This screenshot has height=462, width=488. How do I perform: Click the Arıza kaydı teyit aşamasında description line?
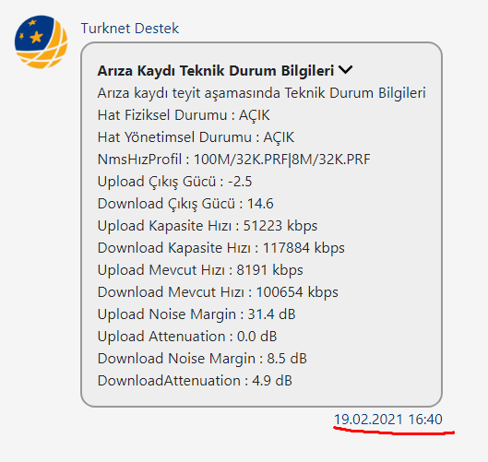point(261,93)
